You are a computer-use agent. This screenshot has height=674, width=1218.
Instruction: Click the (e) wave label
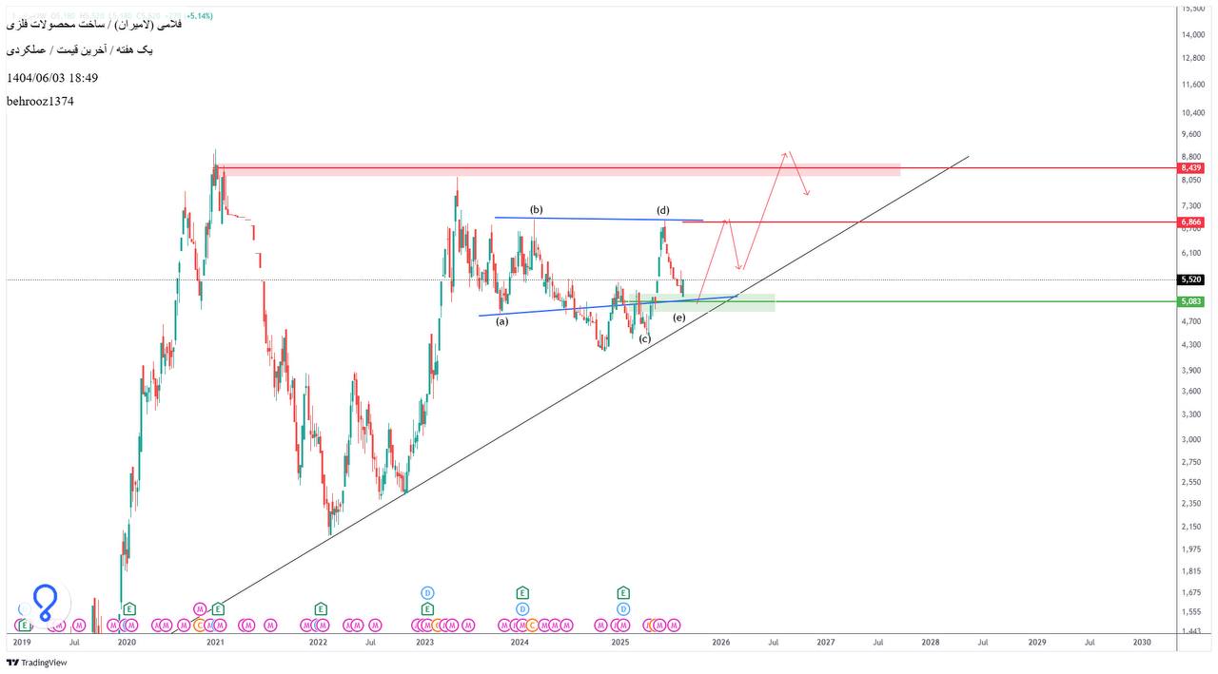678,317
